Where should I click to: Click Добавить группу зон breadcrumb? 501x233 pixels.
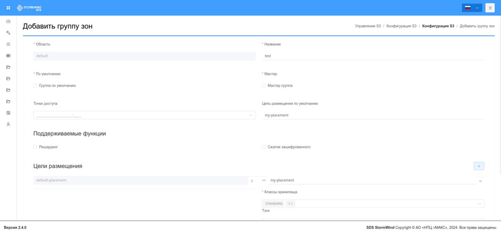coord(477,26)
